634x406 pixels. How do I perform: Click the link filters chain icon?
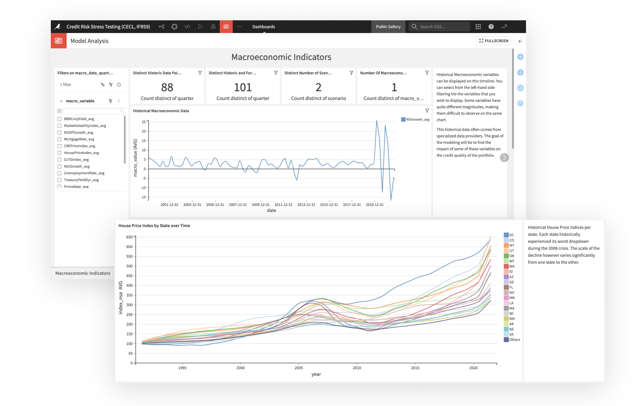point(102,85)
